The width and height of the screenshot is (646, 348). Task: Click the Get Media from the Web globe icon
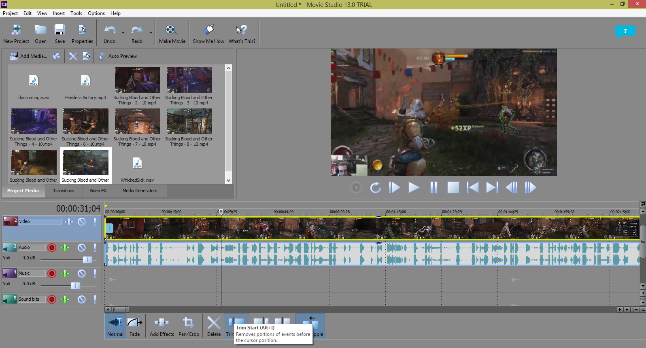57,56
